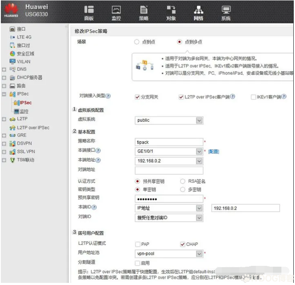
Task: Enable 分割隧道 启用 checkbox
Action: (138, 263)
